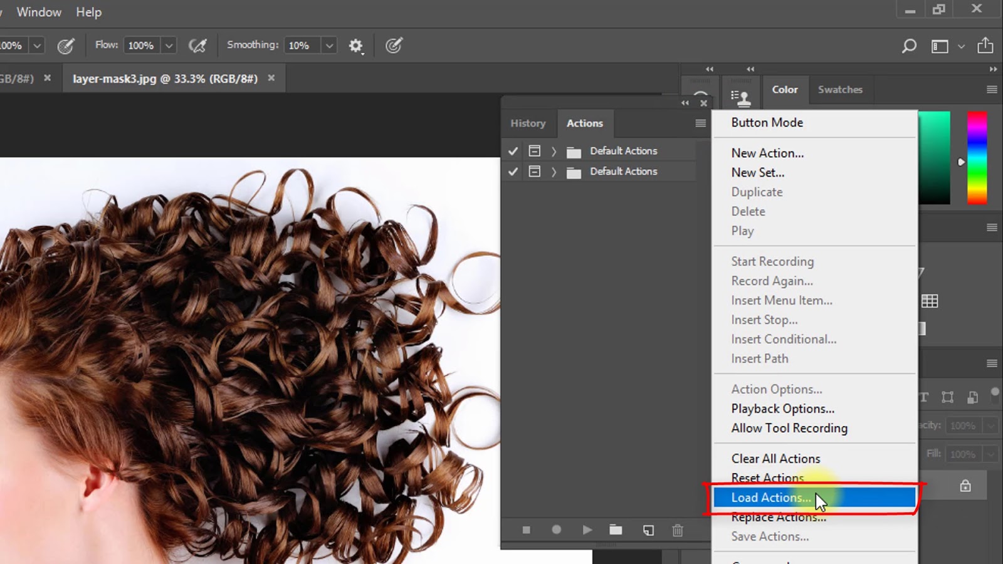Screen dimensions: 1003x564
Task: Click the share export icon
Action: [x=985, y=46]
